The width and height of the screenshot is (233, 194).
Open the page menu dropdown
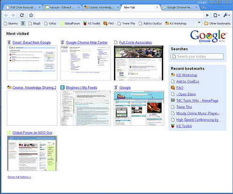point(217,15)
